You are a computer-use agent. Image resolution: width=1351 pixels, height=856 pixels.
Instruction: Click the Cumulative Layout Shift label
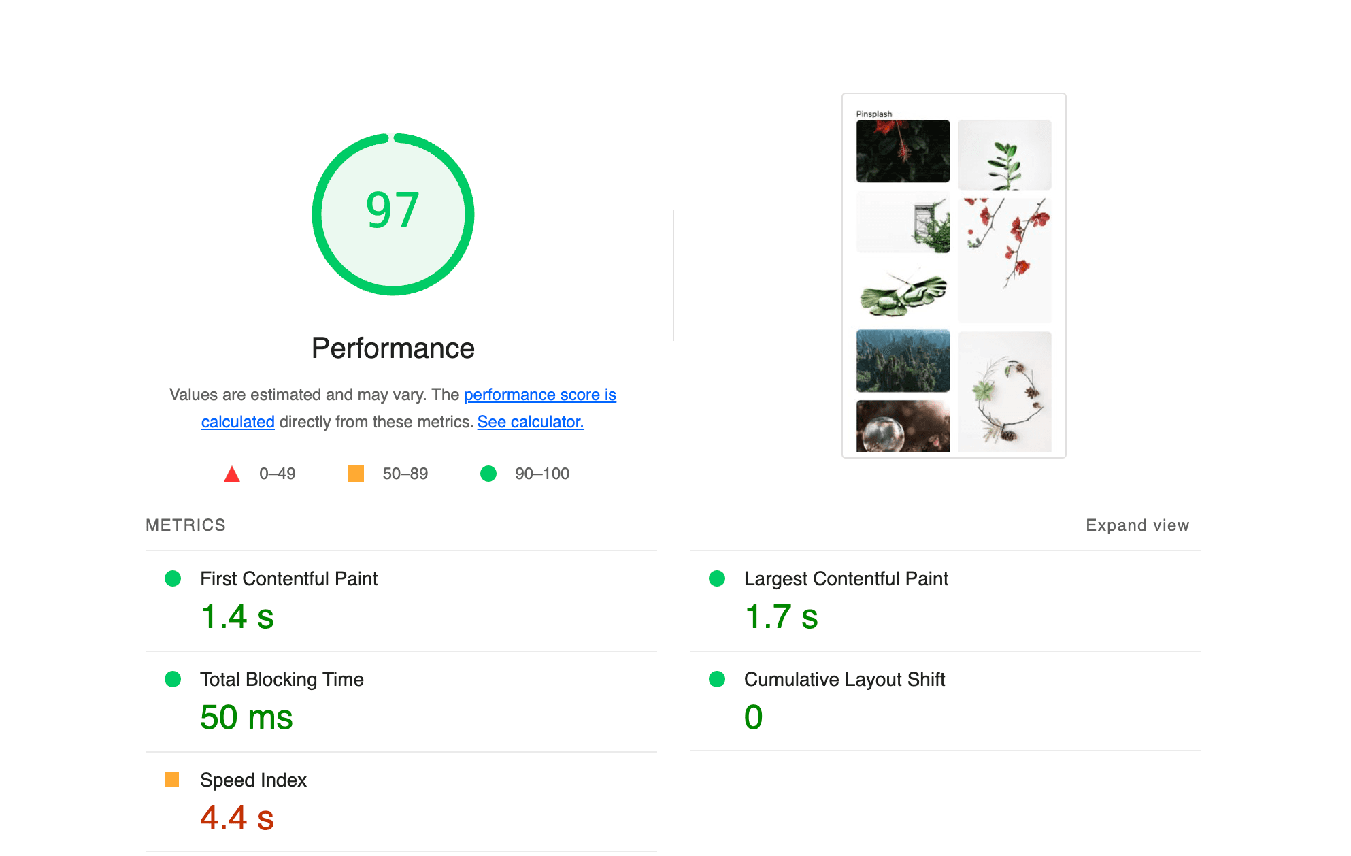tap(844, 679)
